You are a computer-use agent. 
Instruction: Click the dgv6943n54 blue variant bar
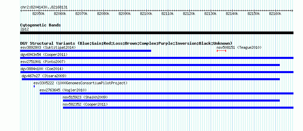point(157,58)
